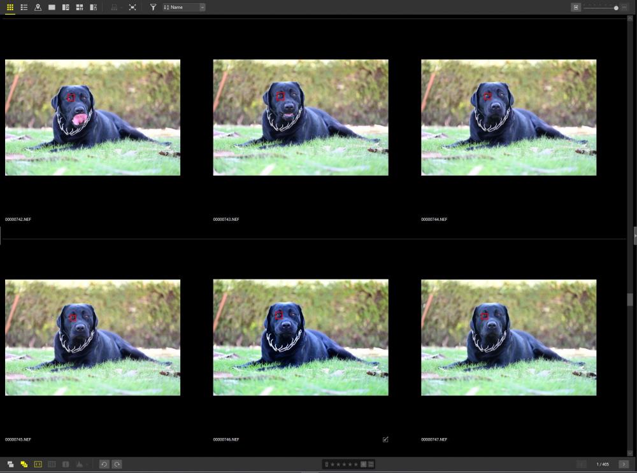
Task: Click the thumbnail size slider handle
Action: (616, 8)
